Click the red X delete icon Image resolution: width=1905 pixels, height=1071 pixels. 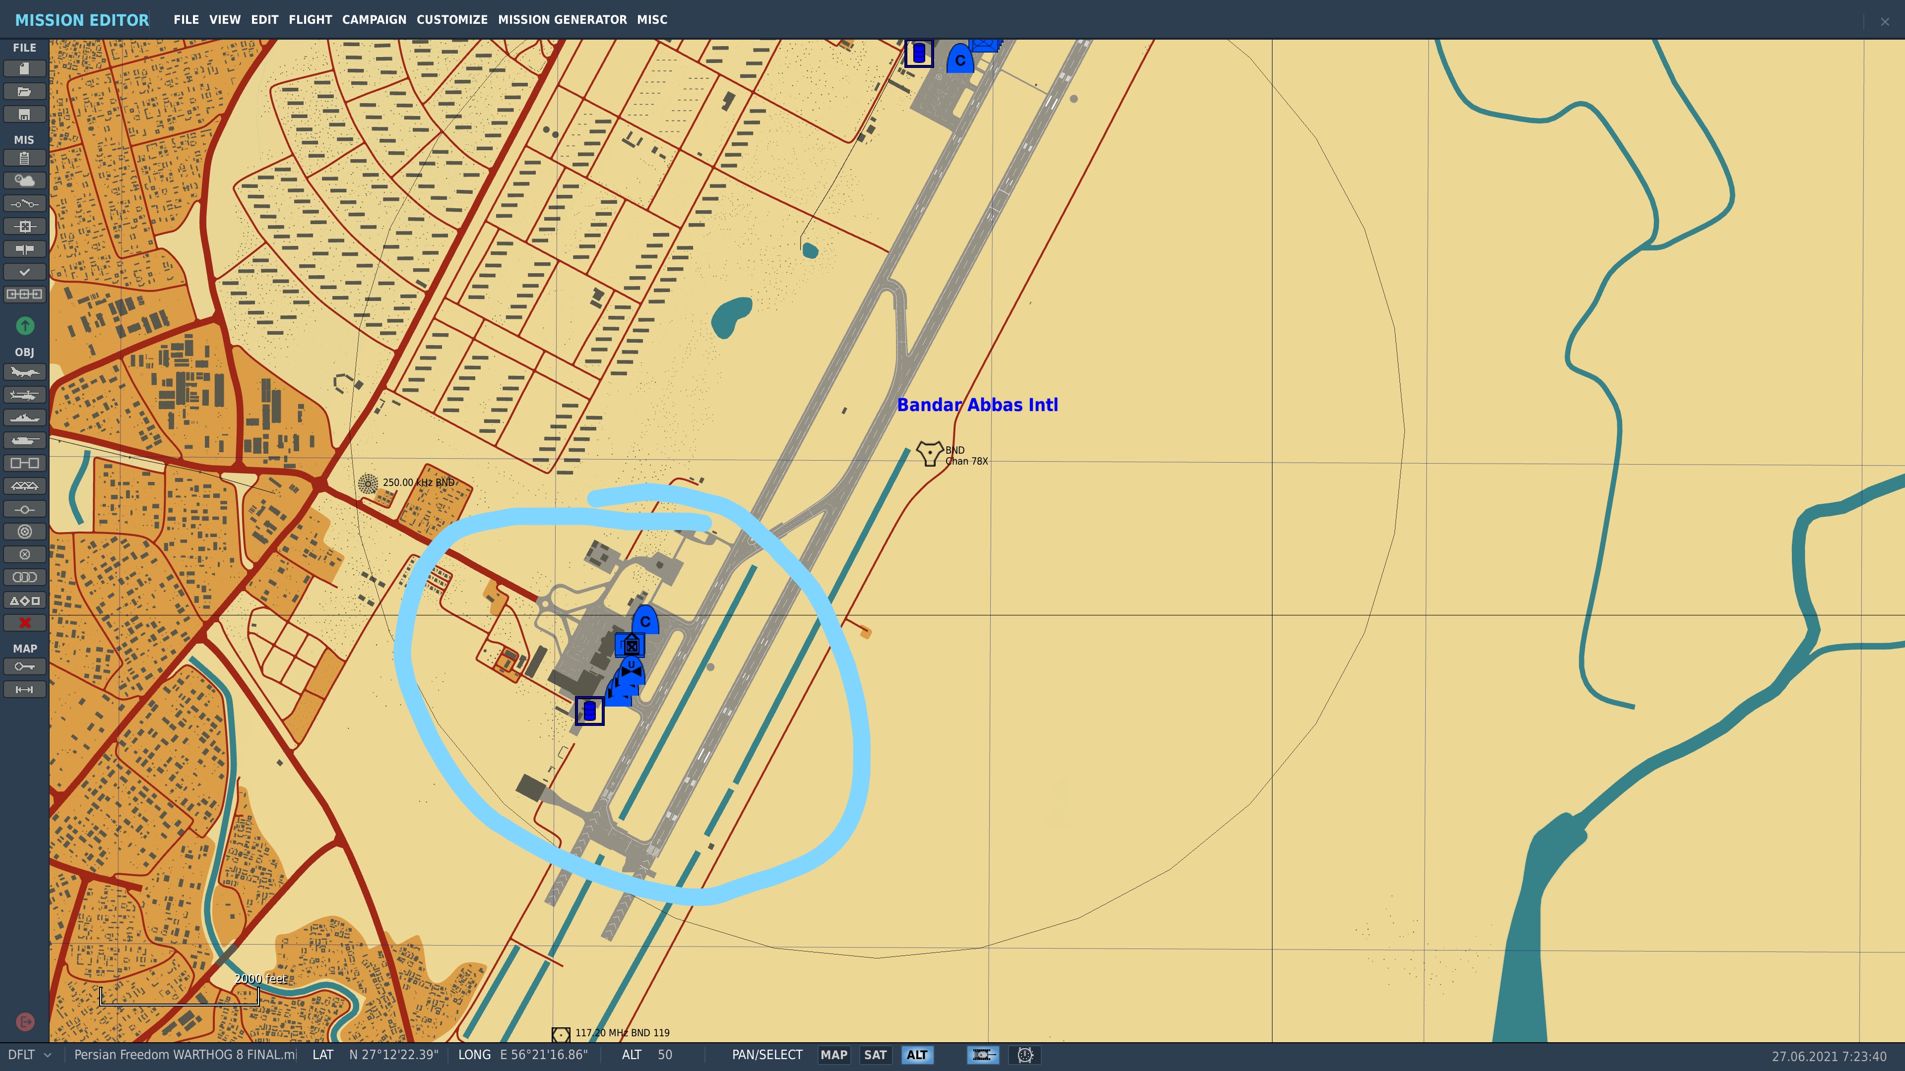point(24,623)
